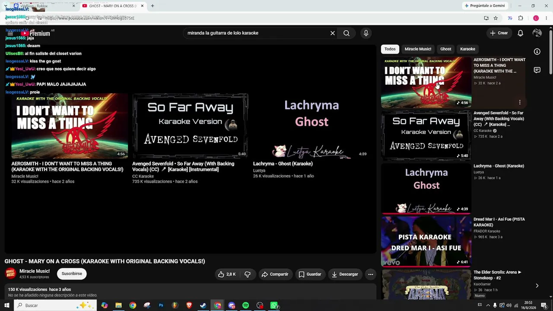Click the magnifier search button
553x311 pixels.
[346, 33]
